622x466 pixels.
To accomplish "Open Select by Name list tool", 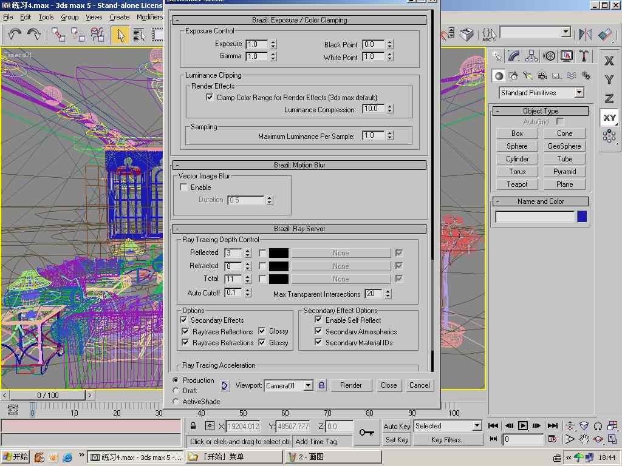I will [139, 35].
